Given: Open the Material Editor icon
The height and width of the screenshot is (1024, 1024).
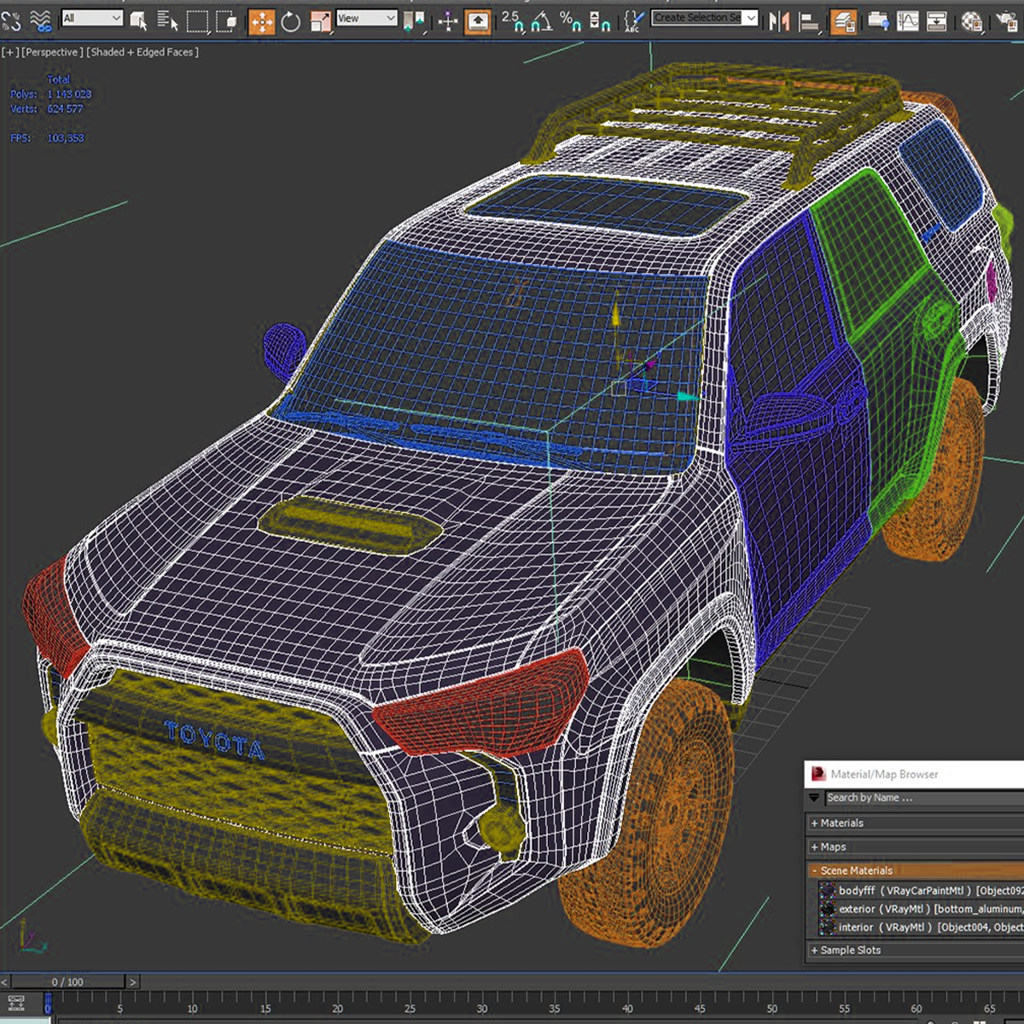Looking at the screenshot, I should click(971, 21).
